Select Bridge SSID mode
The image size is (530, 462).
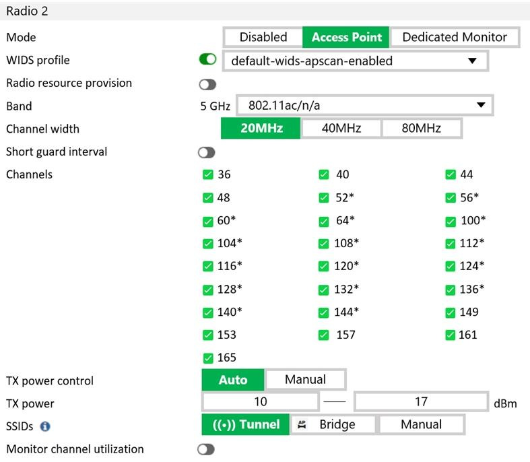click(x=333, y=424)
